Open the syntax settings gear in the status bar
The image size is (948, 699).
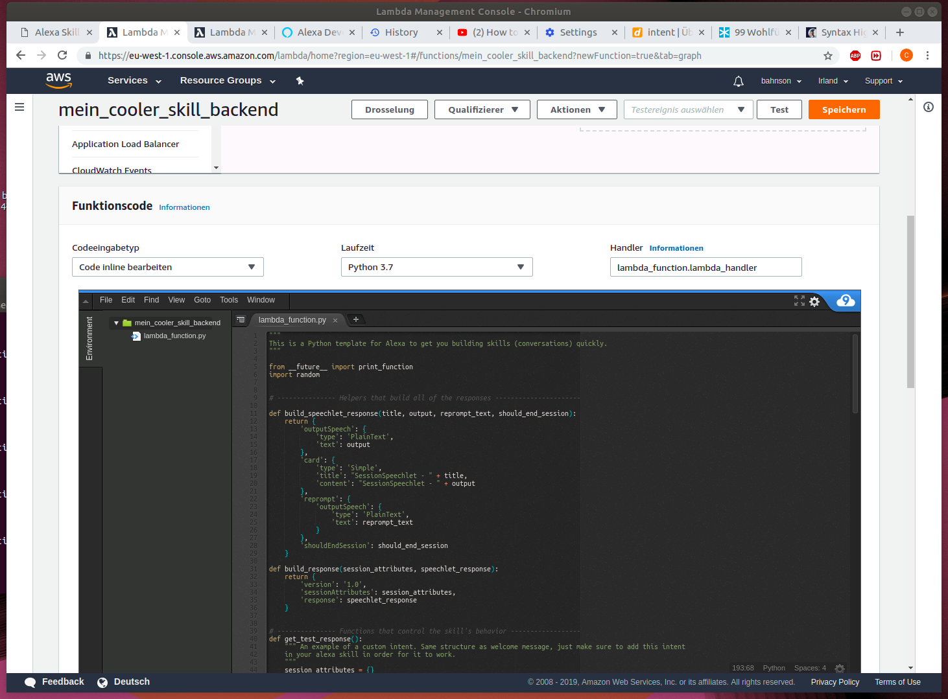pos(839,668)
